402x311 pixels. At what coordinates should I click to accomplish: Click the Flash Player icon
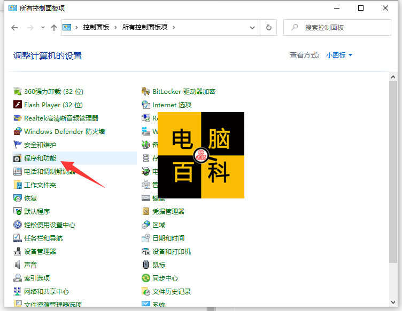point(18,105)
